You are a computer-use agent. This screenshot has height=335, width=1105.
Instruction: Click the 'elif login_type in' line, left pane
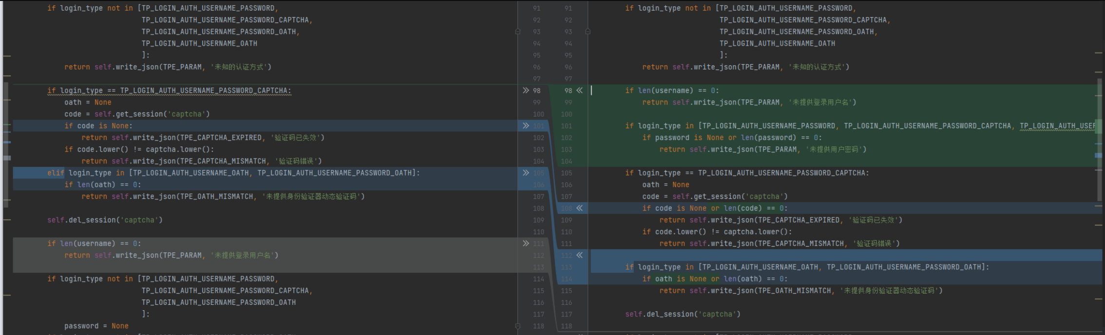(x=233, y=173)
